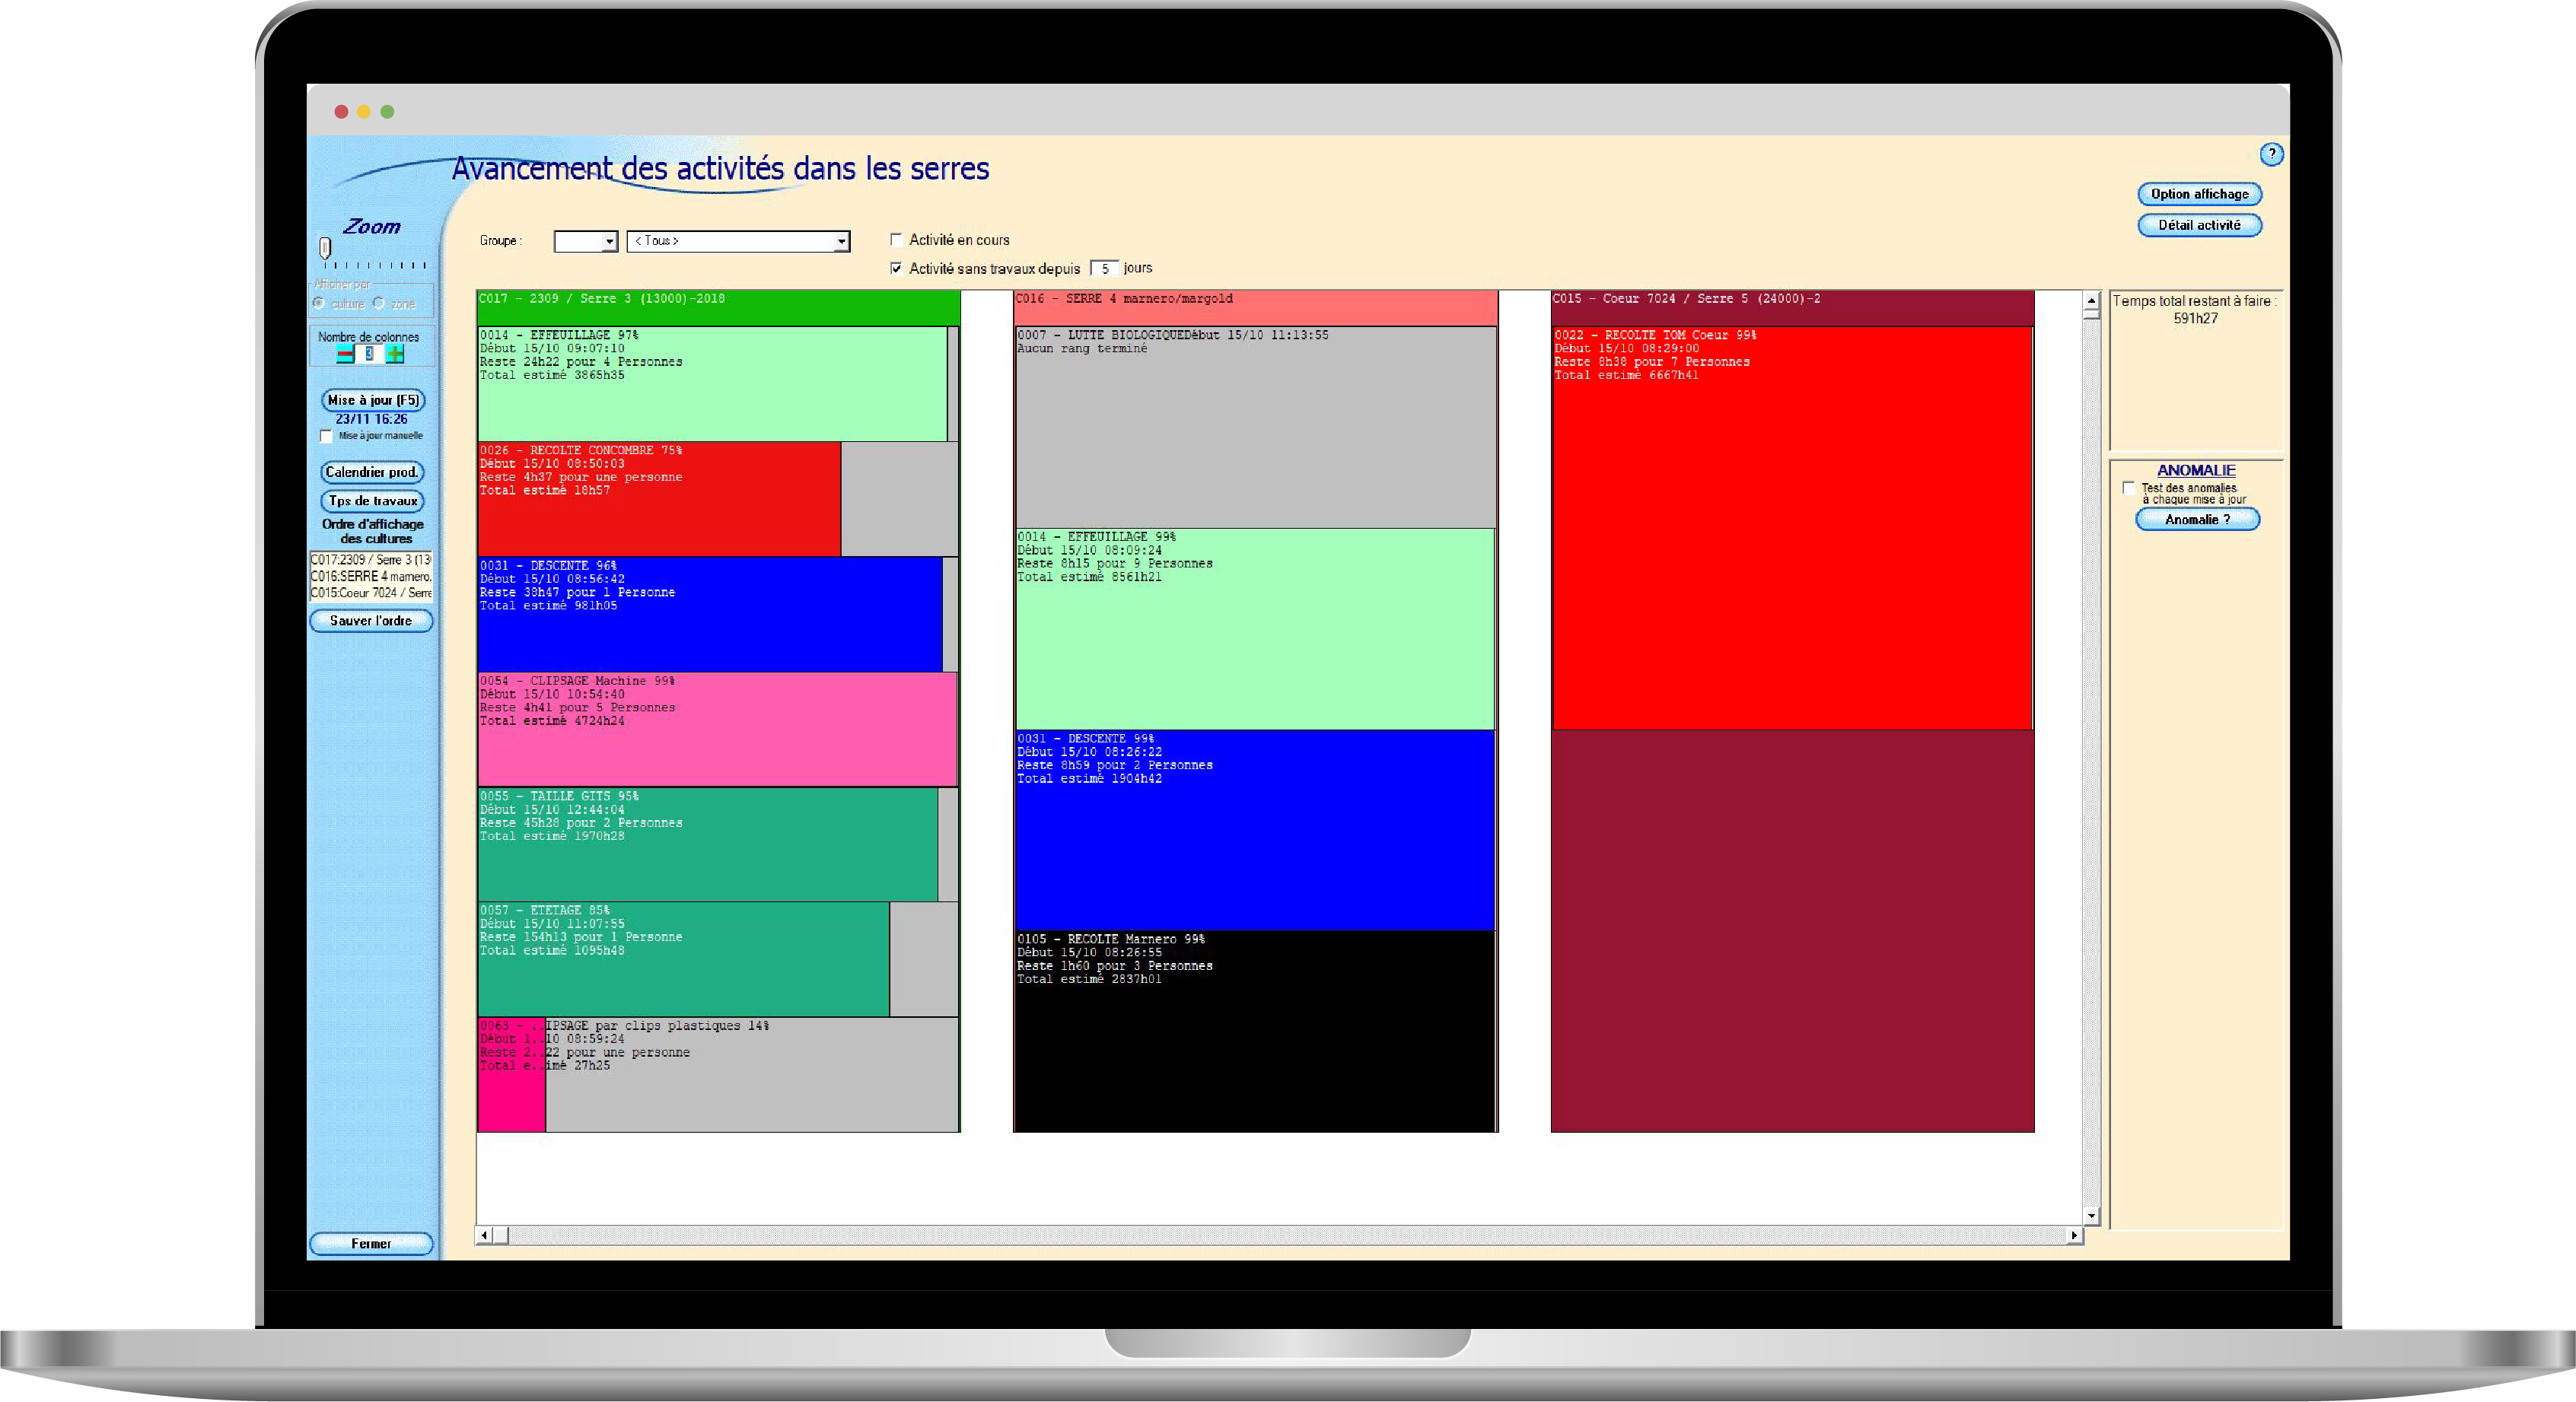Select '0031 - DESCENTE 99%' activity block

1255,831
